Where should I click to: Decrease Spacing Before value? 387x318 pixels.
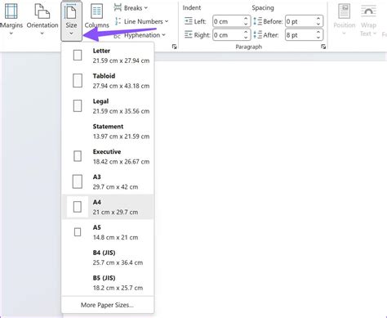point(318,24)
